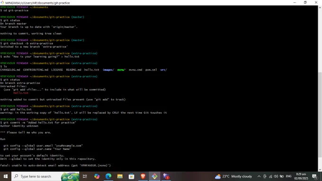Image resolution: width=322 pixels, height=181 pixels.
Task: Open File Explorer from the taskbar
Action: click(120, 176)
